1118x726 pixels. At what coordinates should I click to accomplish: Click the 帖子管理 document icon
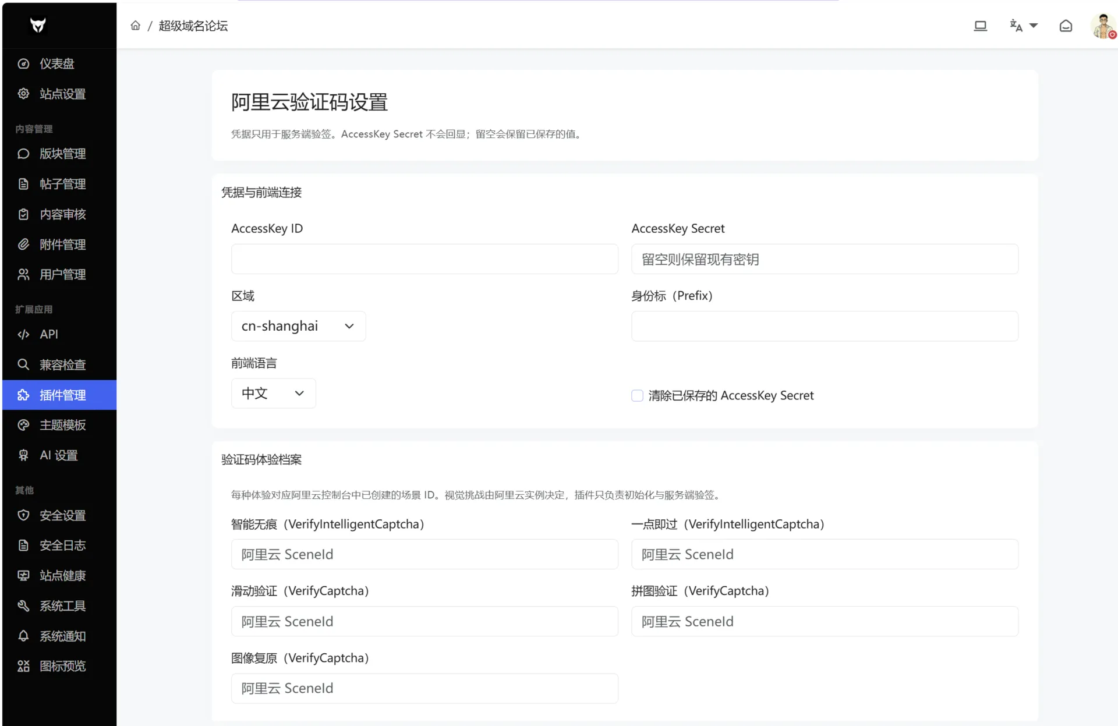pos(23,184)
